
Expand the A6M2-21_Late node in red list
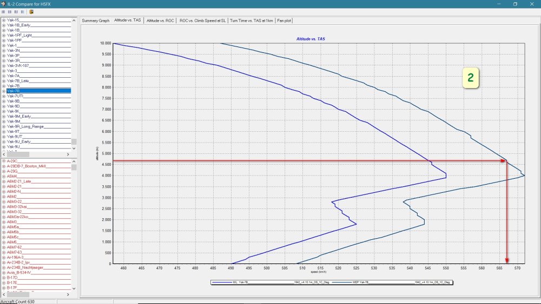4,181
